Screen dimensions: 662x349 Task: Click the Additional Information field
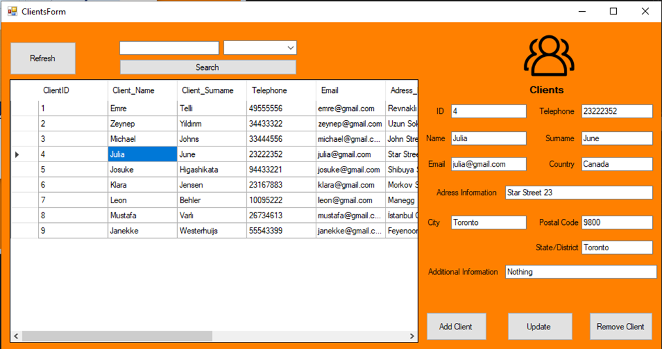tap(581, 272)
